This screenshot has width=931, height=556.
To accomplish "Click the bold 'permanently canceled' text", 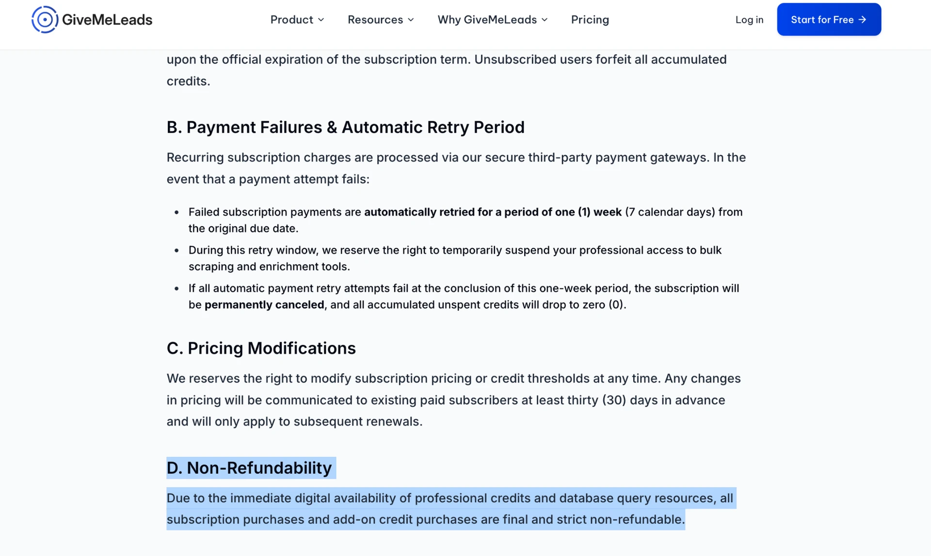I will tap(264, 304).
